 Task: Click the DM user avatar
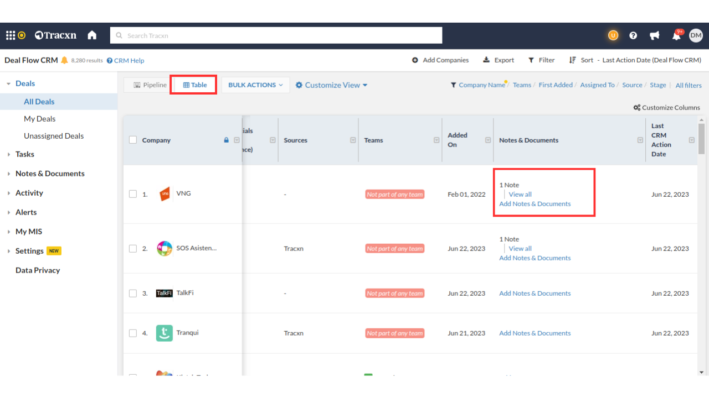(x=696, y=35)
